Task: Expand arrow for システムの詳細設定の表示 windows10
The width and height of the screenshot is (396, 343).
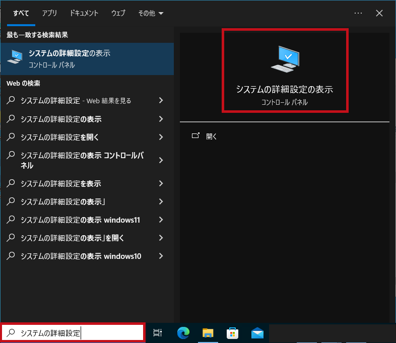Action: point(161,256)
